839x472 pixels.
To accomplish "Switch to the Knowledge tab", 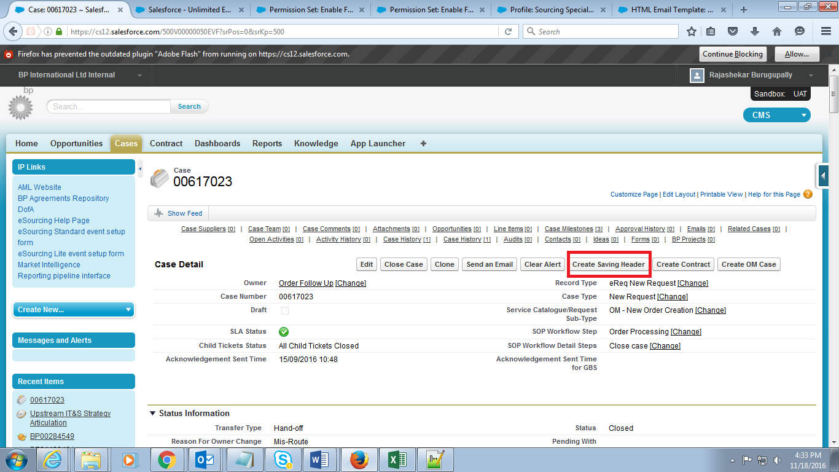I will (x=316, y=143).
